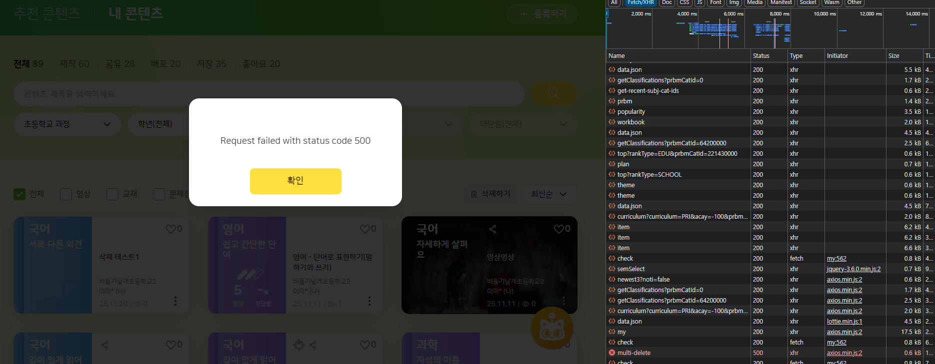Open axios.min.js:2 link on multi-delete row

pos(844,353)
